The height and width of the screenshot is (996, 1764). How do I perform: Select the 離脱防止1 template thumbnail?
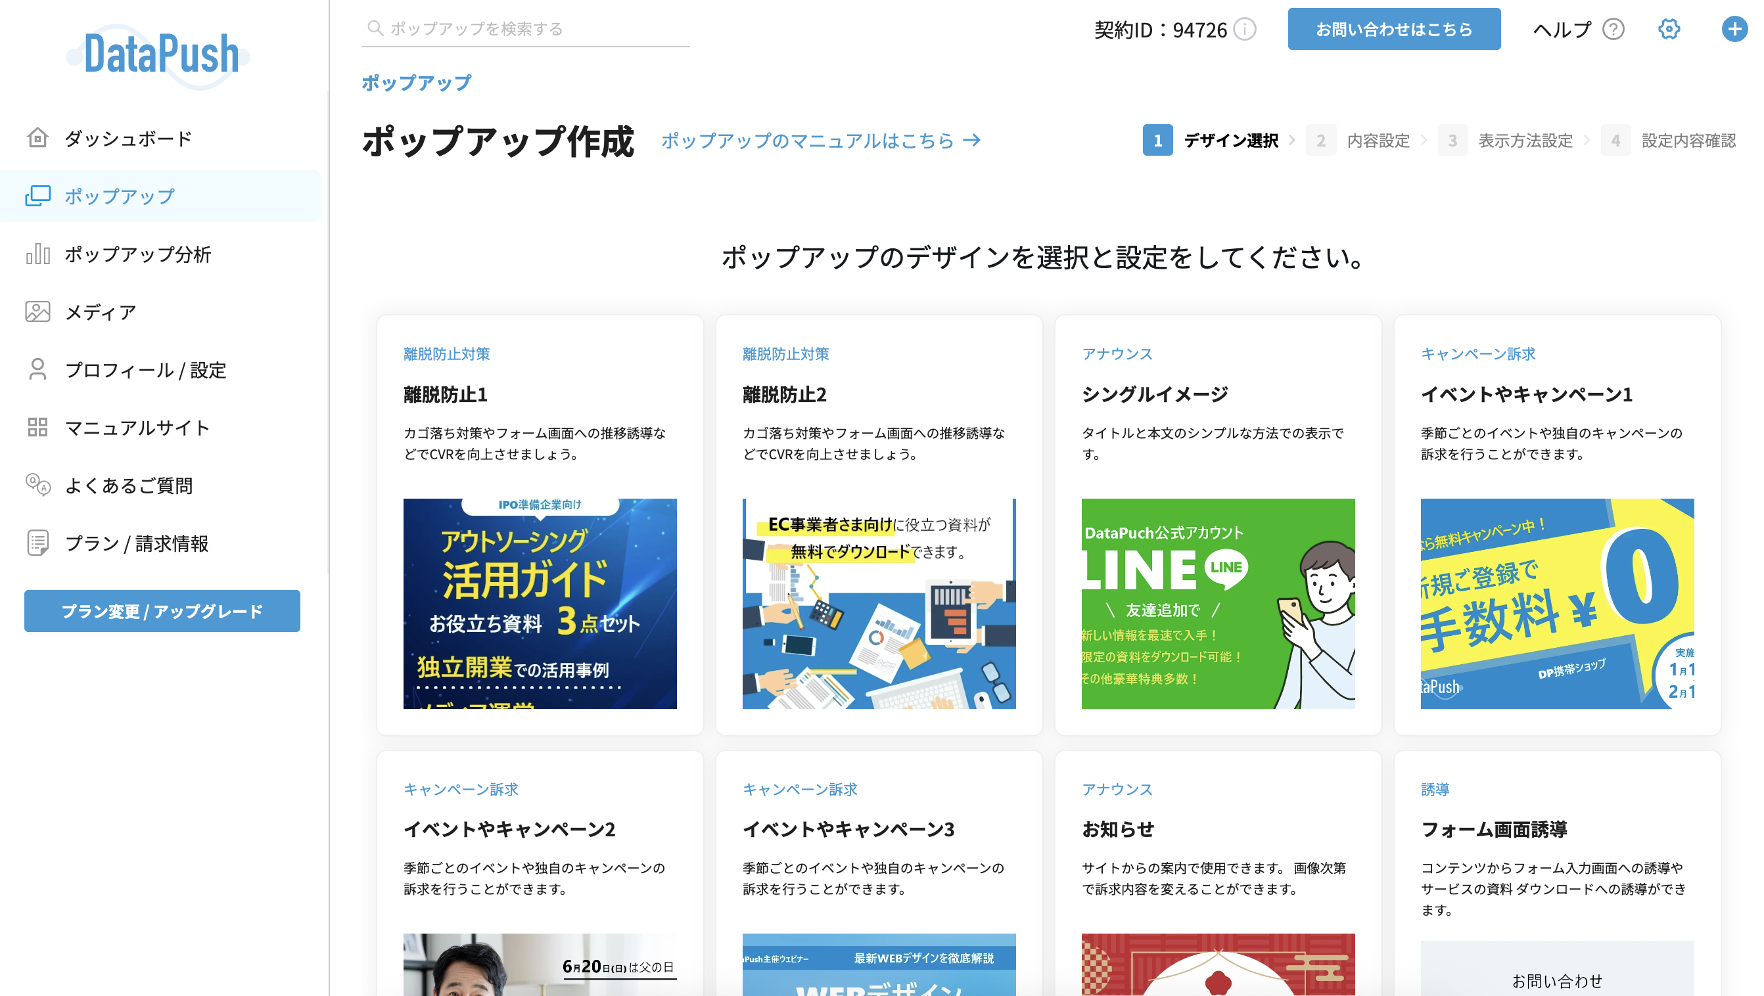tap(540, 603)
